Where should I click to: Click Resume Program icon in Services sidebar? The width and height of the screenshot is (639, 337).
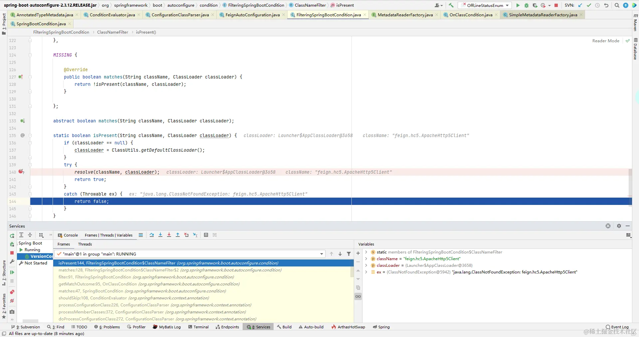tap(12, 272)
